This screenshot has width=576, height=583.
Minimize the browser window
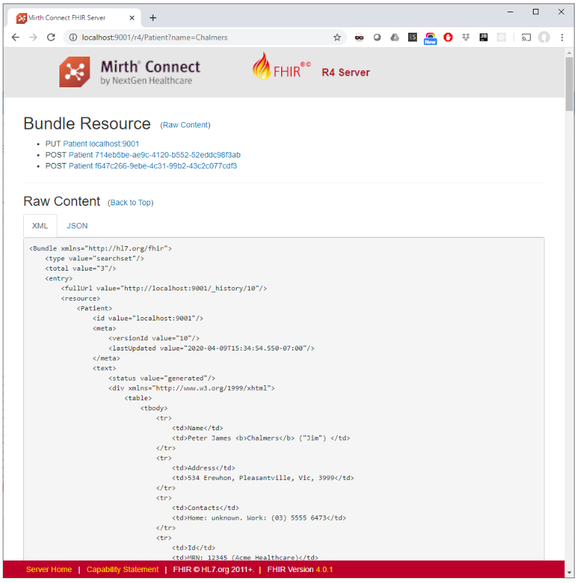pyautogui.click(x=510, y=12)
